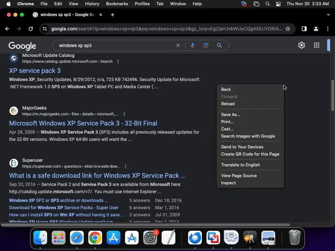Image resolution: width=335 pixels, height=251 pixels.
Task: Open 'How can I install SP3' sublink
Action: 67,215
